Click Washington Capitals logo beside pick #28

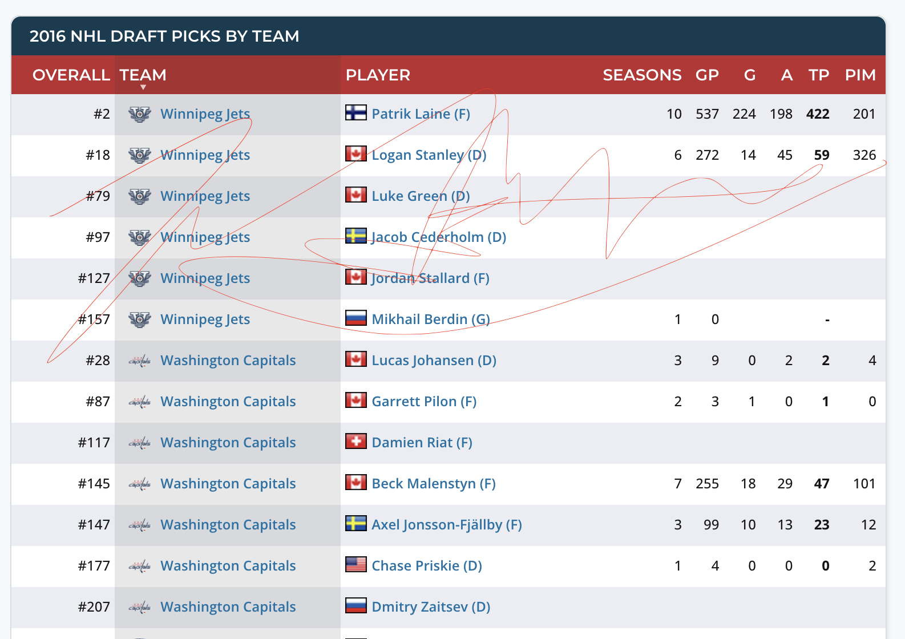pyautogui.click(x=139, y=361)
